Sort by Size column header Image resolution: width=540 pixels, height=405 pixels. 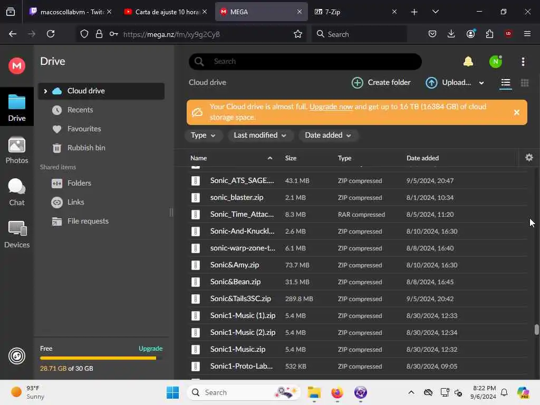tap(291, 158)
